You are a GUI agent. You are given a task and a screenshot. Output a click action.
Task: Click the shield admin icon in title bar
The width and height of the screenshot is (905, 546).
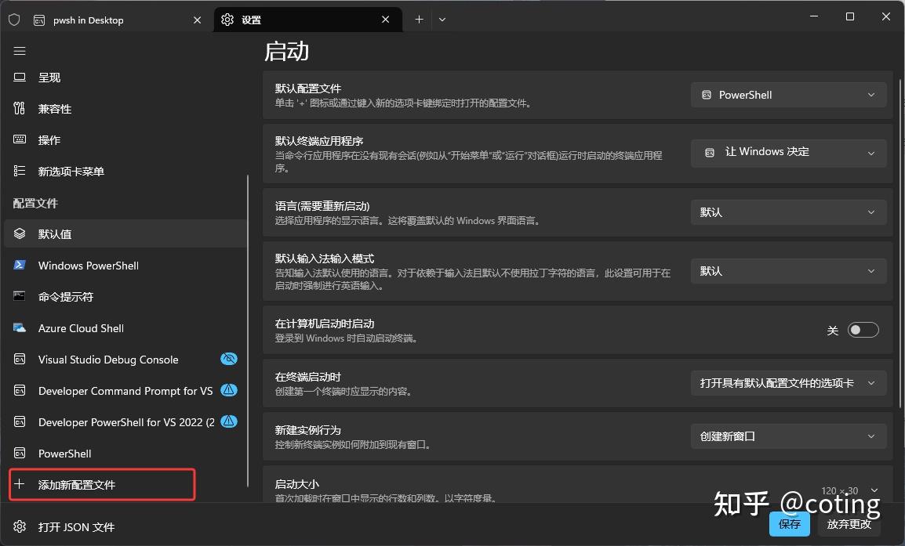14,20
